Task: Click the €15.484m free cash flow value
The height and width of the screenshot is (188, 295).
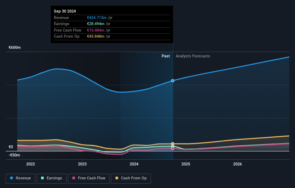Action: [96, 30]
